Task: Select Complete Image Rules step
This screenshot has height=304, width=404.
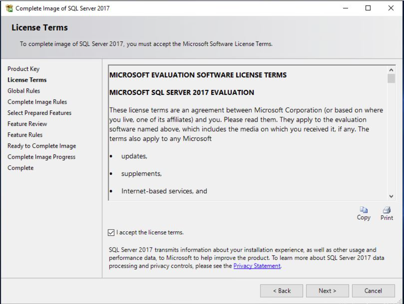Action: point(37,102)
